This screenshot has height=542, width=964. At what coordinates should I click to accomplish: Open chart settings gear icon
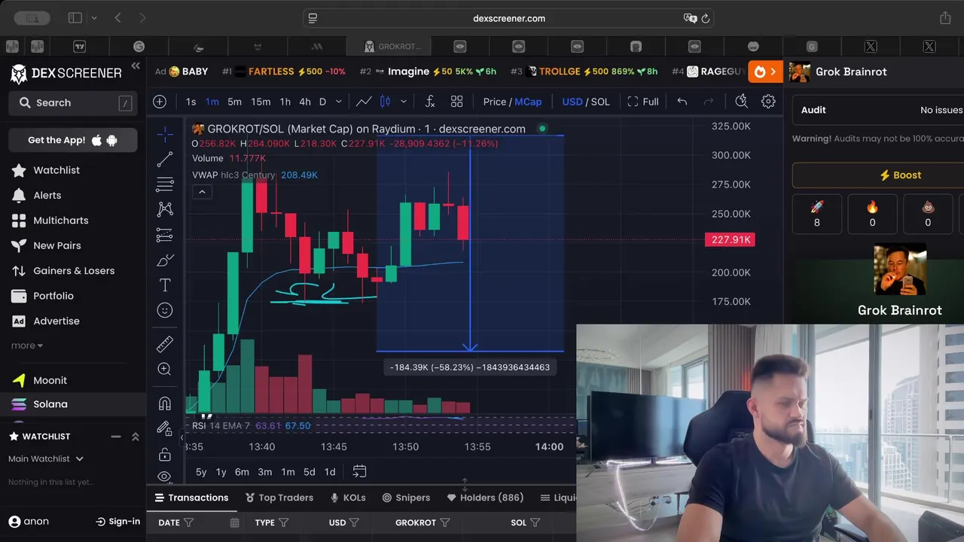[x=768, y=102]
